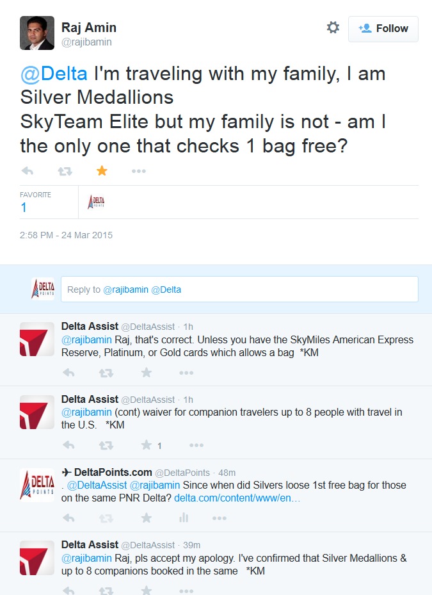Viewport: 432px width, 595px height.
Task: Open more options on main tweet
Action: 139,171
